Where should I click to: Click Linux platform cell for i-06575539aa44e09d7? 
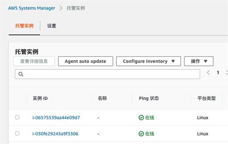[203, 118]
